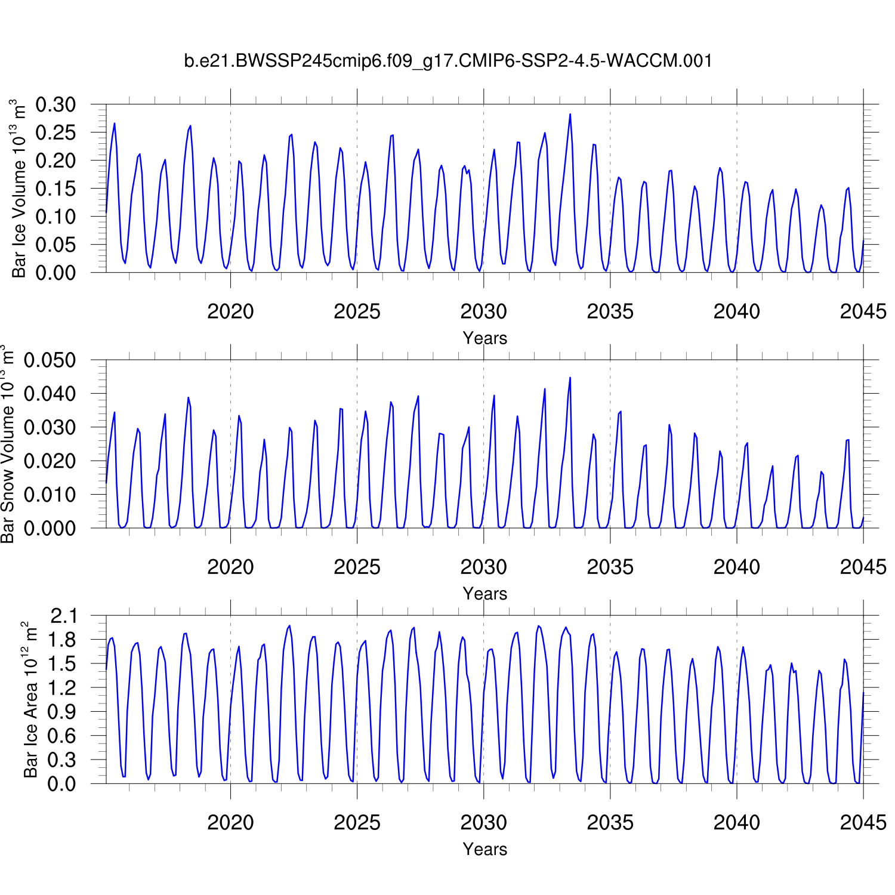The height and width of the screenshot is (895, 895).
Task: Click 2045 tick label below ice area chart
Action: pyautogui.click(x=863, y=823)
